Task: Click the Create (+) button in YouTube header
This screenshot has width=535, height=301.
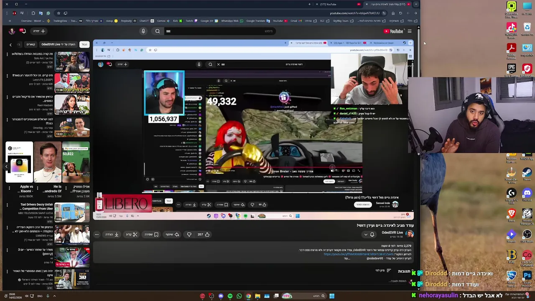Action: click(x=38, y=31)
